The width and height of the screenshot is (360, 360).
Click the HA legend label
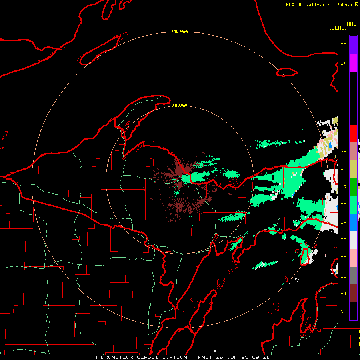pos(343,134)
